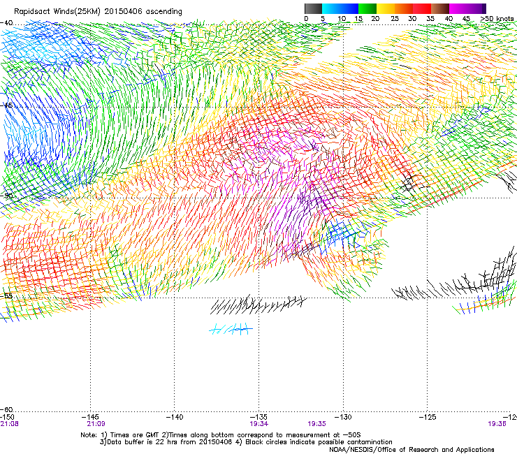Click the '25' legend scale label
The image size is (517, 454).
click(395, 19)
